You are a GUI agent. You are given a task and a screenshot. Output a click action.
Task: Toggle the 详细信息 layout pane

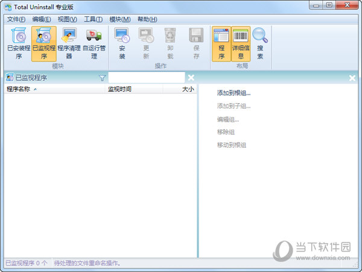(x=241, y=43)
